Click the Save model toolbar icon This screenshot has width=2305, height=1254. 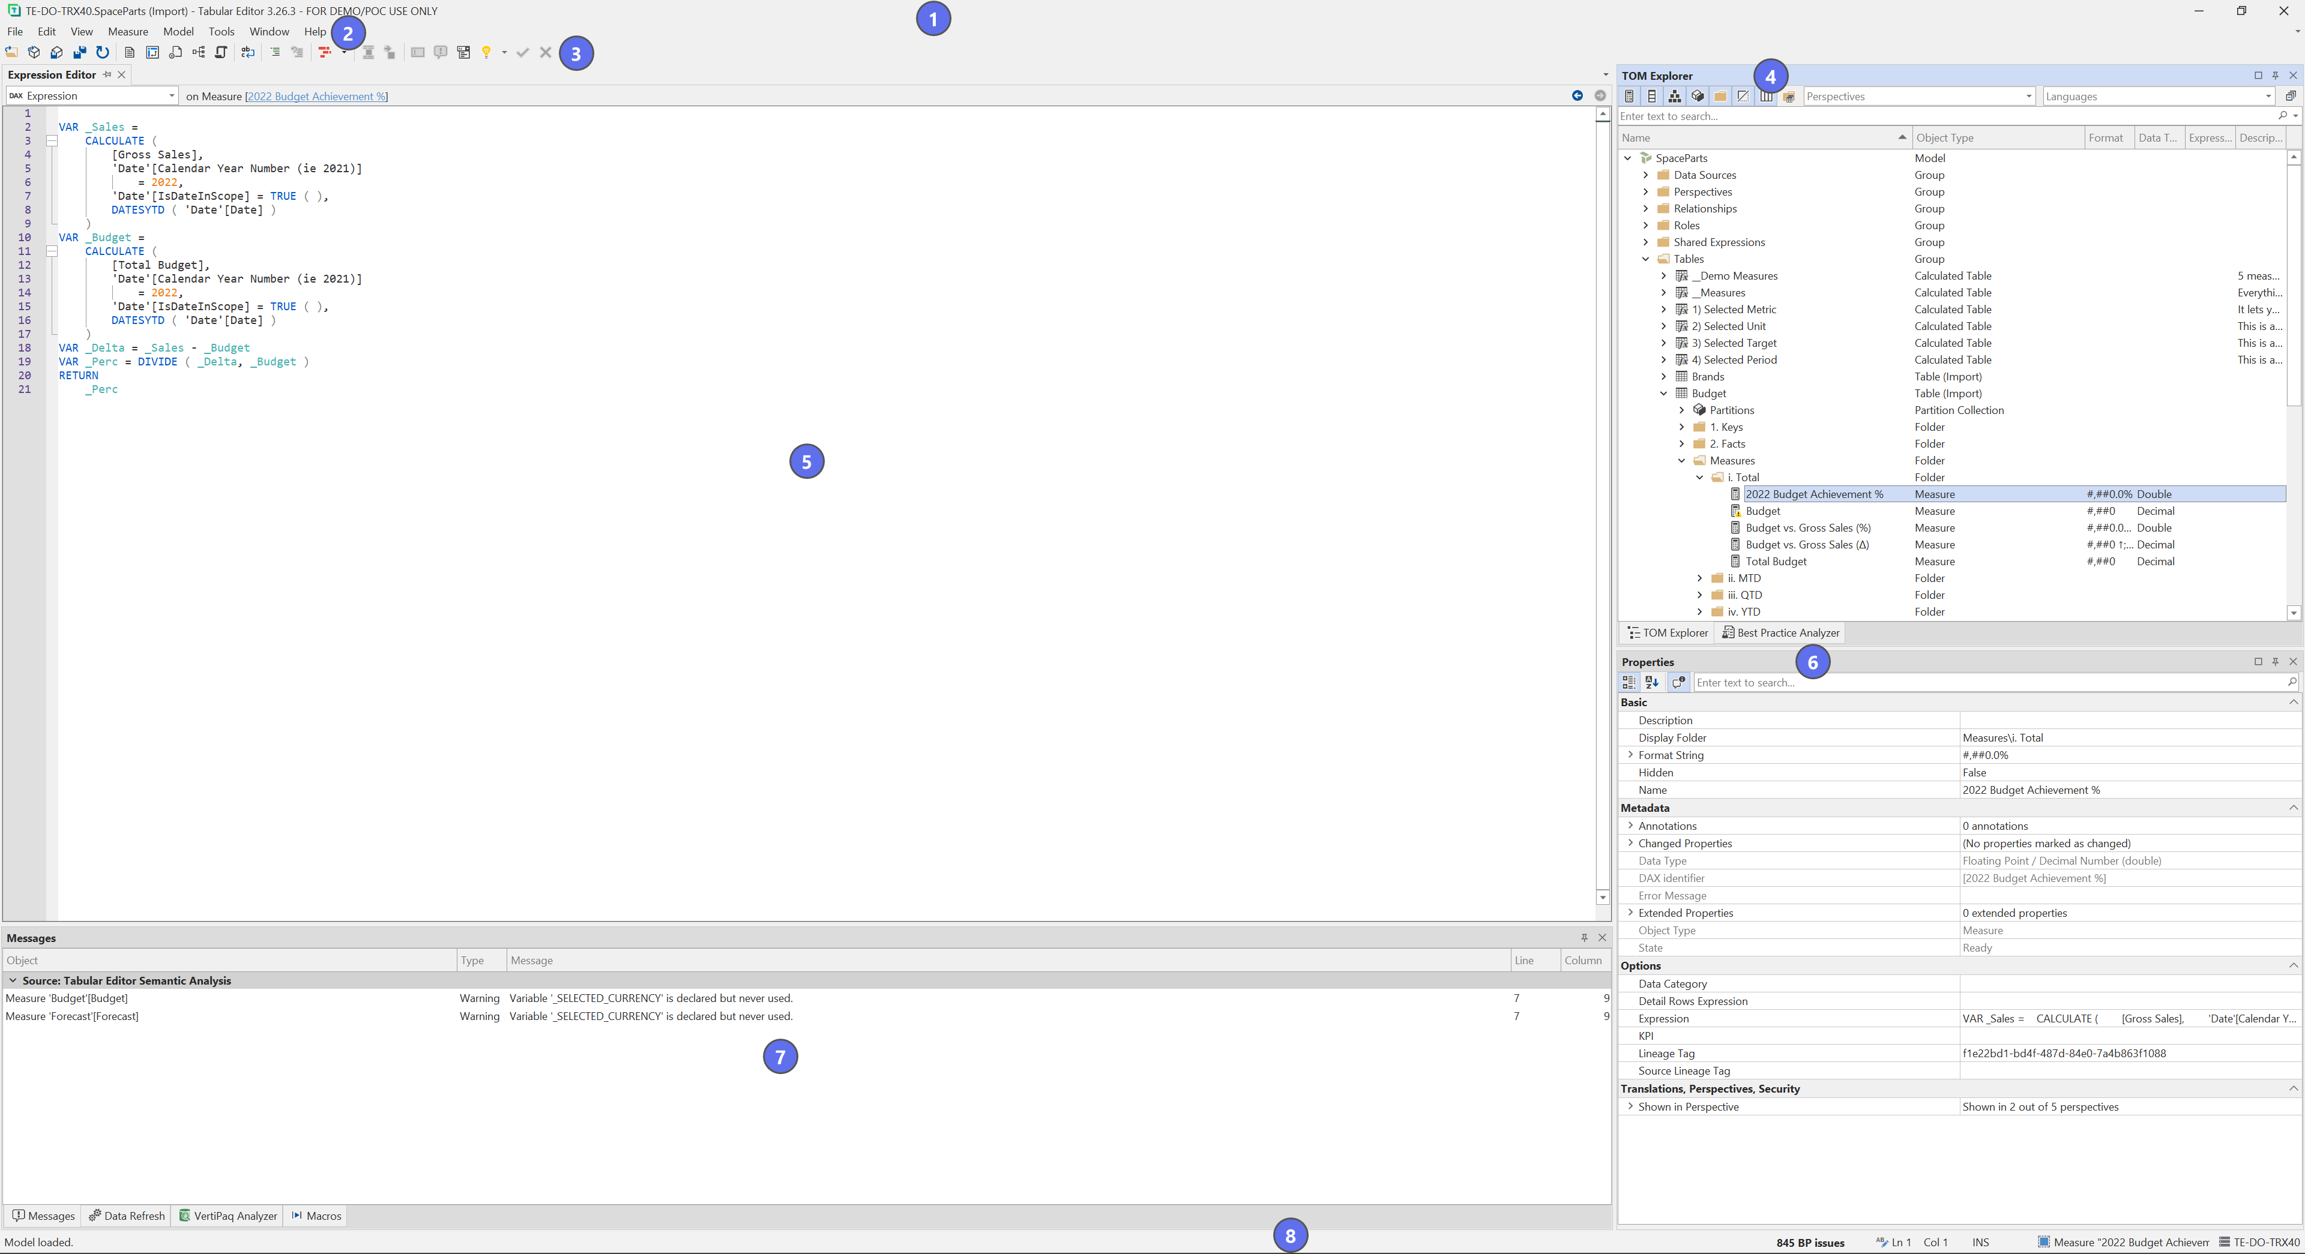click(x=56, y=53)
